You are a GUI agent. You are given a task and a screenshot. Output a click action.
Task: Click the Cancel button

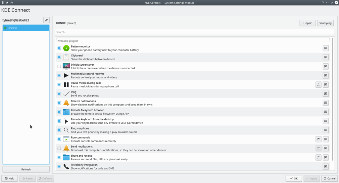pos(329,178)
